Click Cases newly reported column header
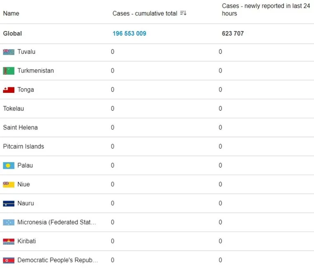This screenshot has height=269, width=314. (266, 10)
